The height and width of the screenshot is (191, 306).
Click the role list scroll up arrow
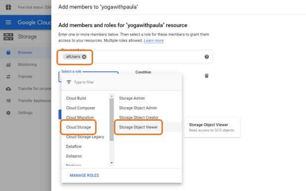[111, 96]
